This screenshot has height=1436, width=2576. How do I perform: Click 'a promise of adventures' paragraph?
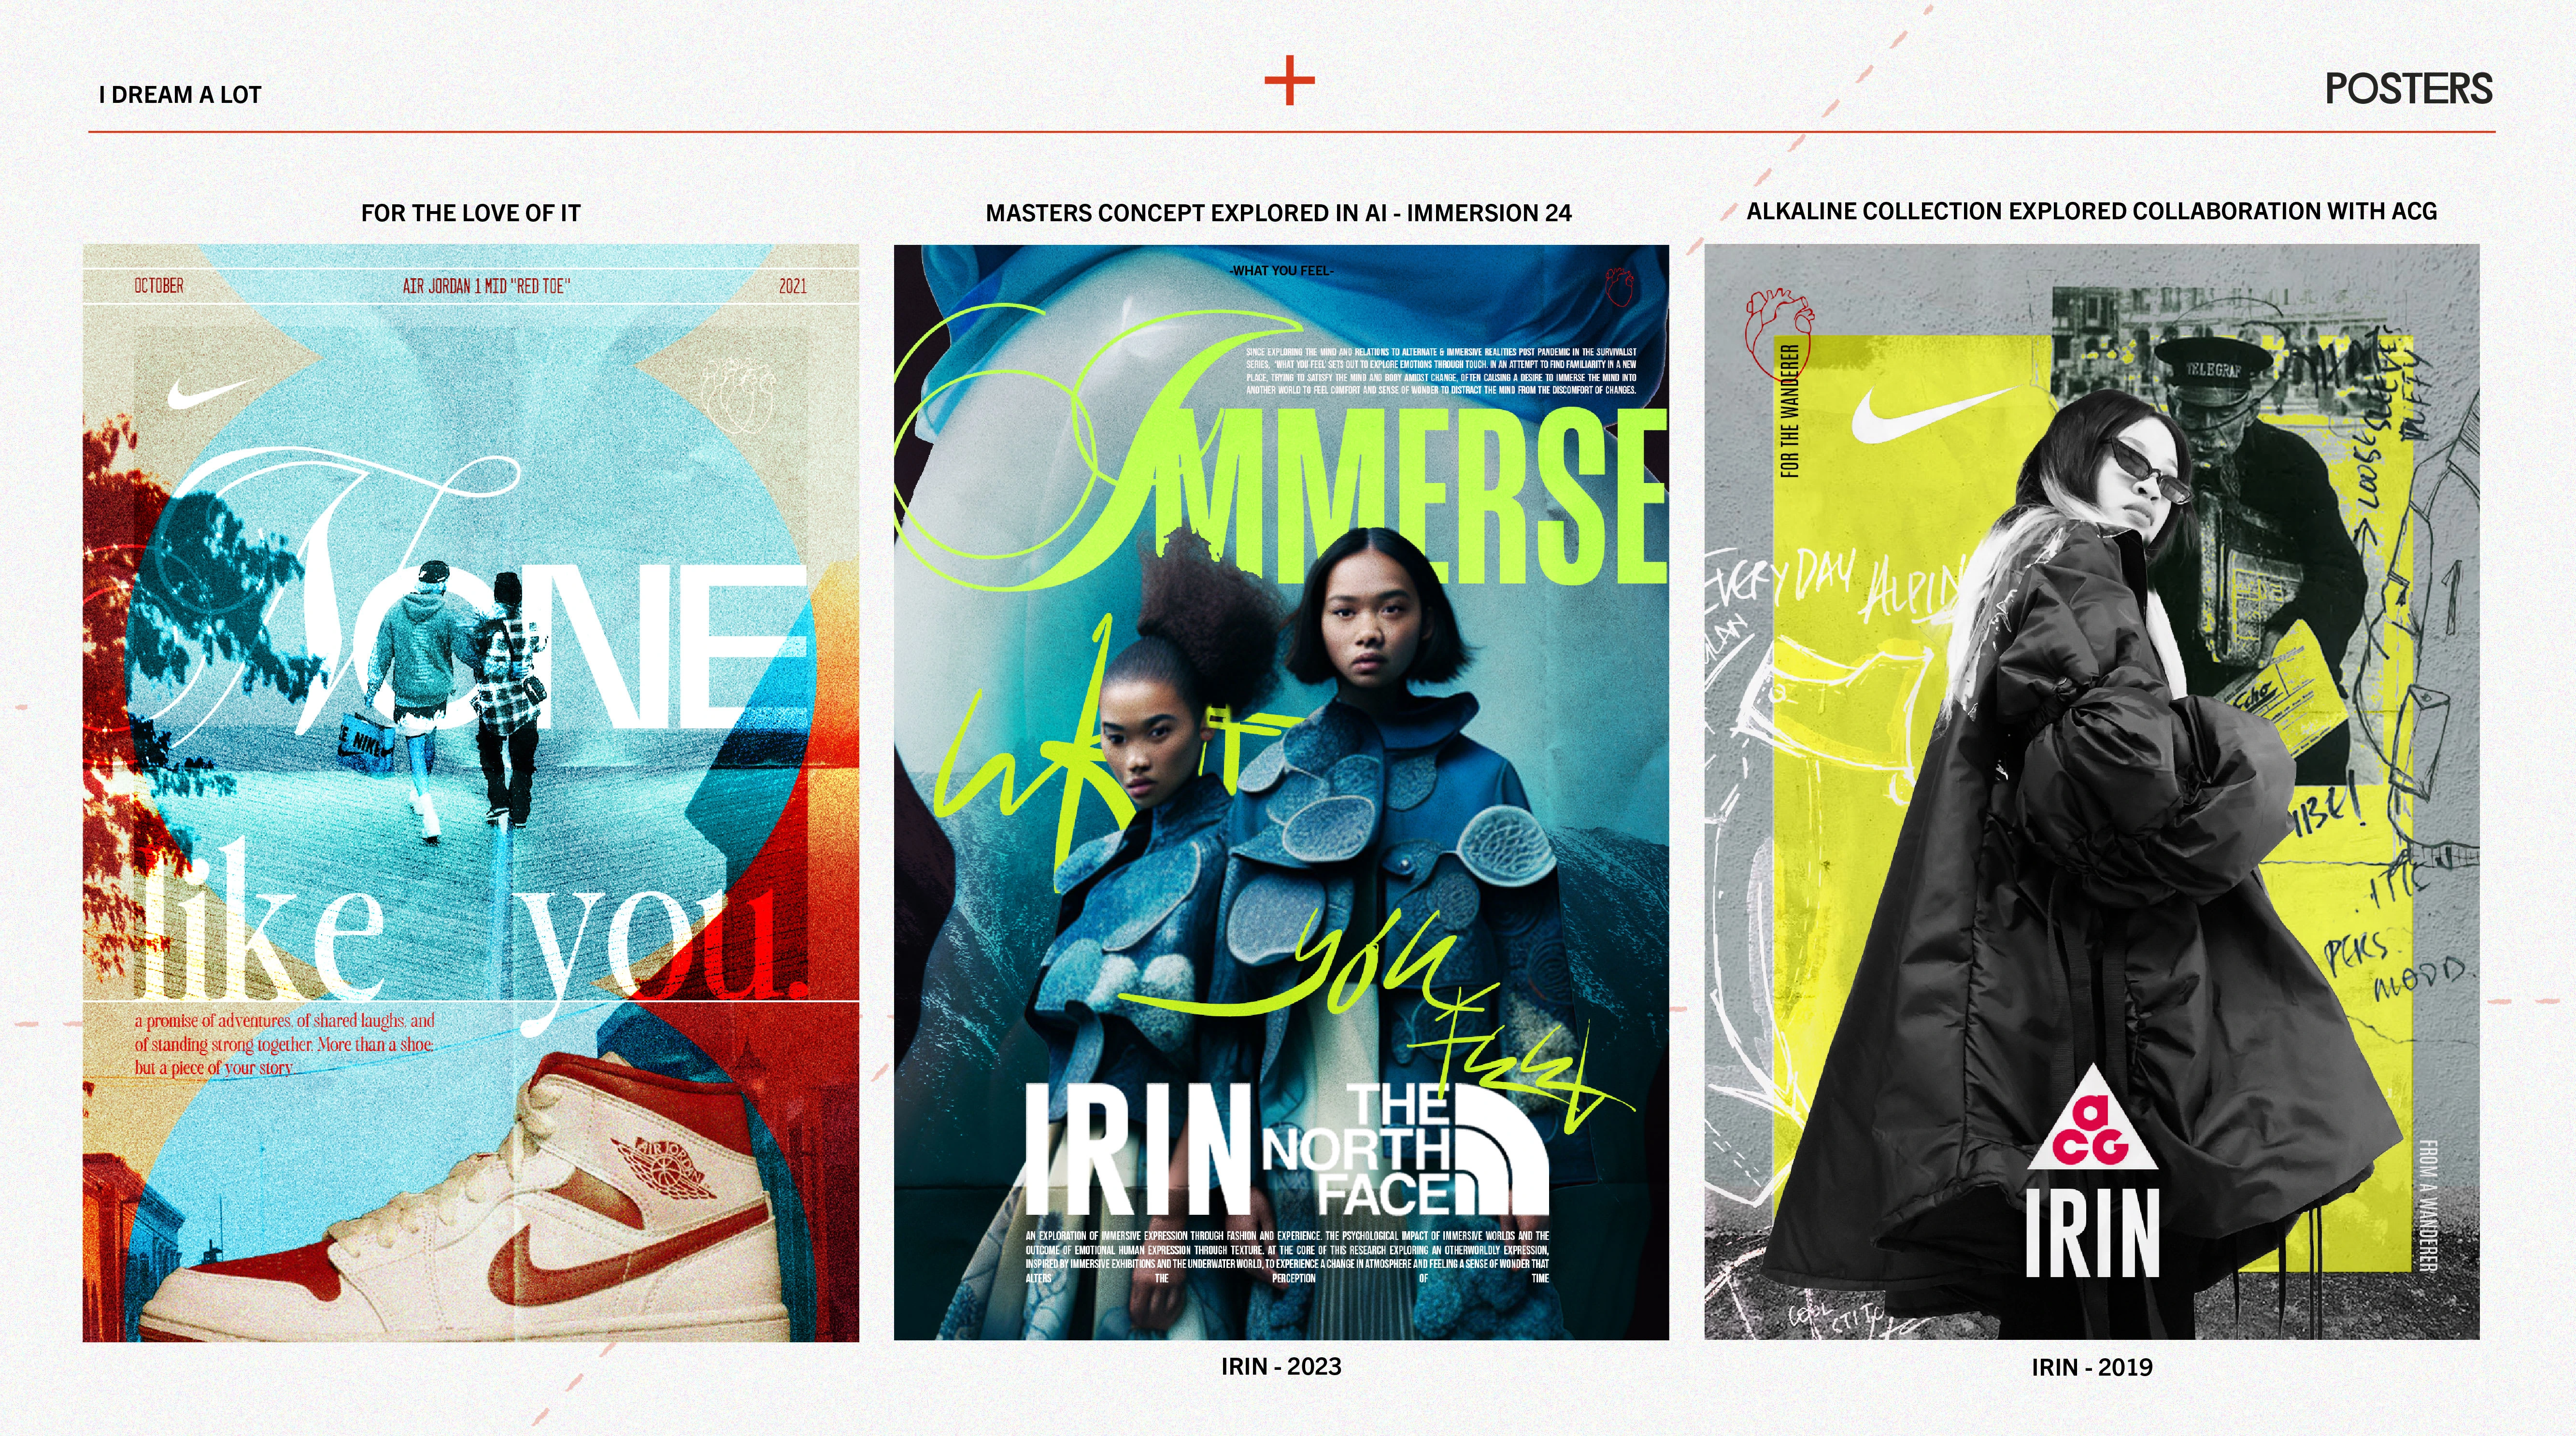click(285, 1044)
